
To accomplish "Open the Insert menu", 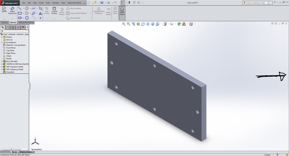I will (x=41, y=3).
